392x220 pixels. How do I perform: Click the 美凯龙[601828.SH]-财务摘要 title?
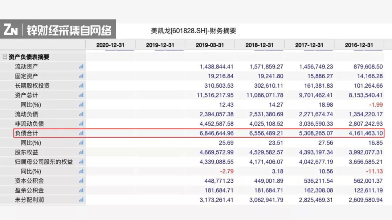[193, 31]
